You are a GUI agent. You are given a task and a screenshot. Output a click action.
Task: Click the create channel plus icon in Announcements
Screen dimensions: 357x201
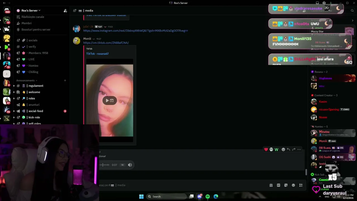tap(65, 80)
